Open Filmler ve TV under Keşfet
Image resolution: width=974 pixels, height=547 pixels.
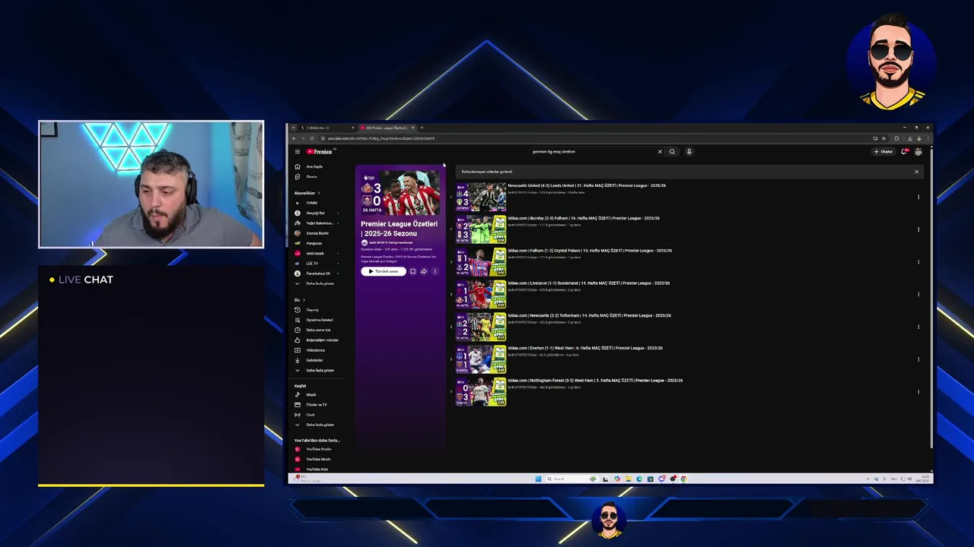pyautogui.click(x=312, y=404)
